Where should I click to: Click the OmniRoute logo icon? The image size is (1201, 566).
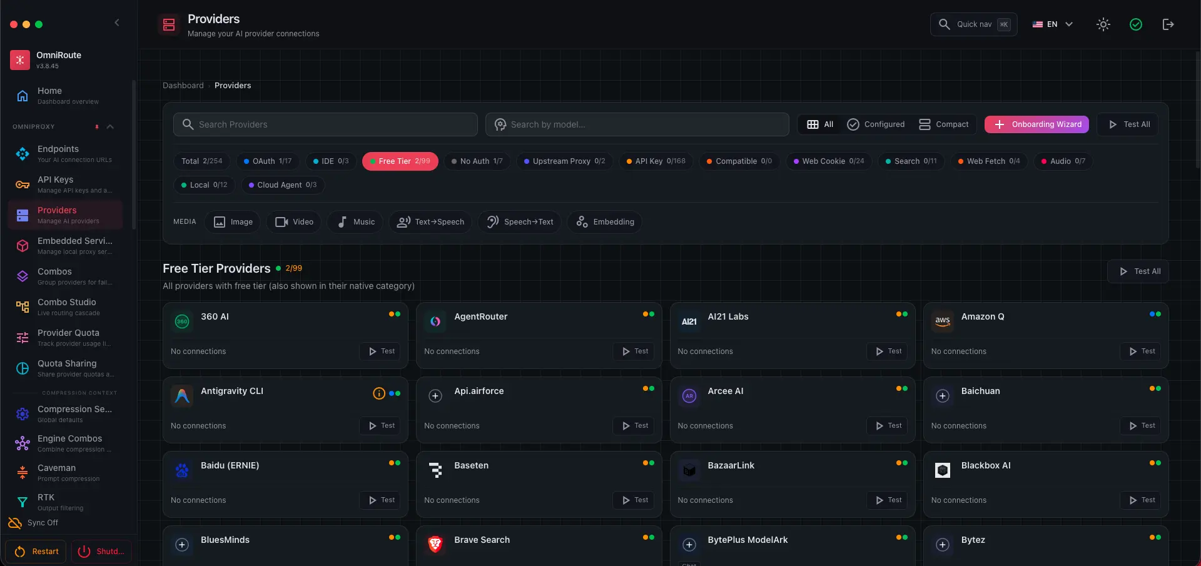[20, 60]
